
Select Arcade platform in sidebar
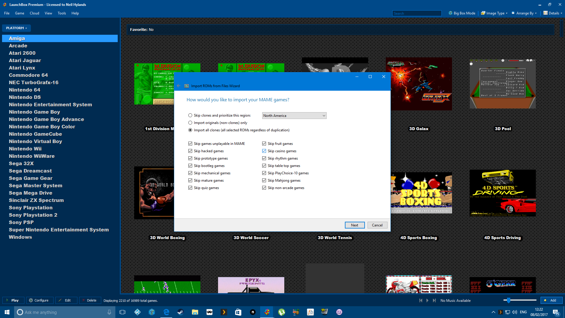tap(60, 46)
